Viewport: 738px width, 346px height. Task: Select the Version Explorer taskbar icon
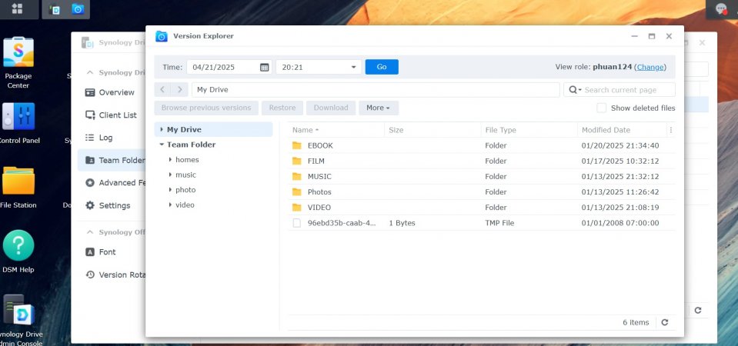(78, 9)
